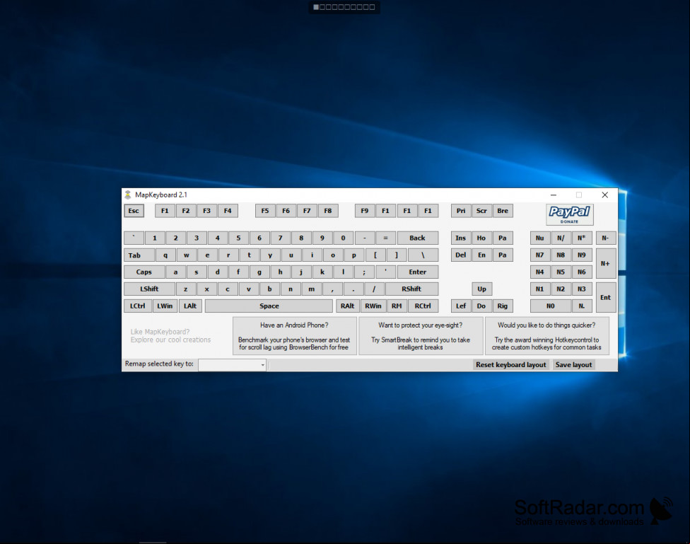Select the RCtrl key
This screenshot has width=690, height=544.
point(423,306)
